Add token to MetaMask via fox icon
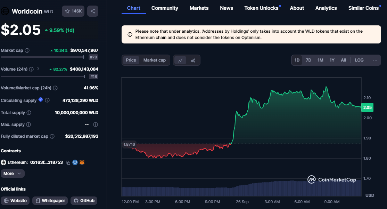Image resolution: width=387 pixels, height=209 pixels. tap(82, 162)
